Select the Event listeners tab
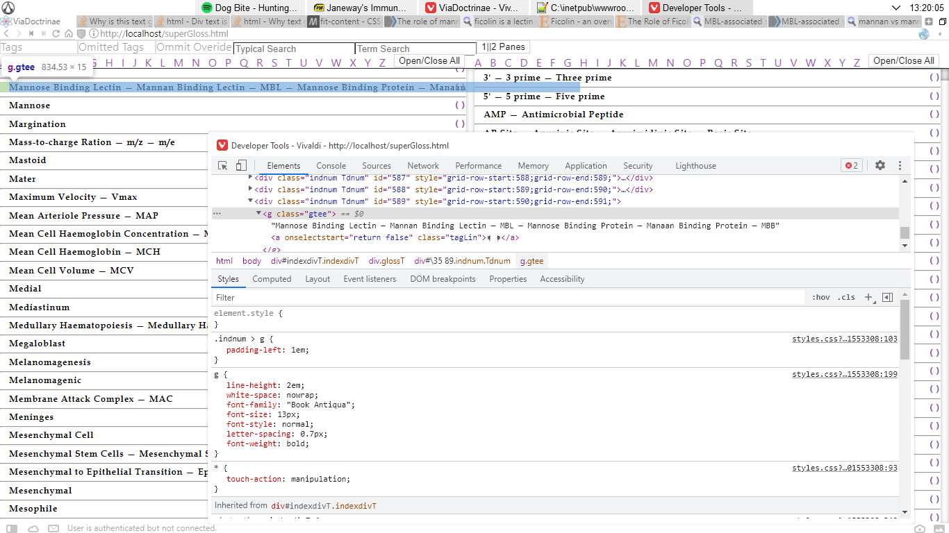The width and height of the screenshot is (949, 533). [x=370, y=279]
